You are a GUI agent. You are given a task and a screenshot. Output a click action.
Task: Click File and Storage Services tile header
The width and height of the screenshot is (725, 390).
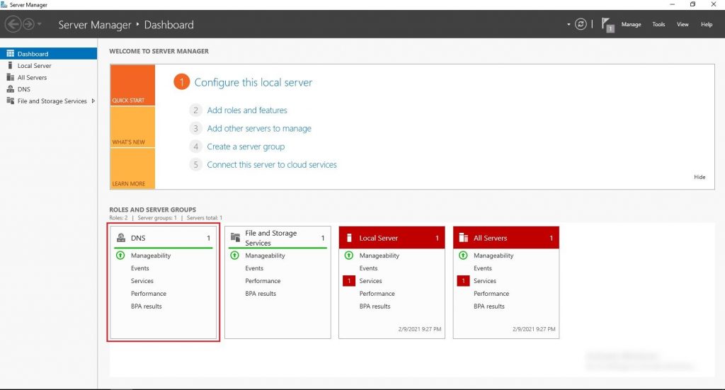(x=278, y=238)
